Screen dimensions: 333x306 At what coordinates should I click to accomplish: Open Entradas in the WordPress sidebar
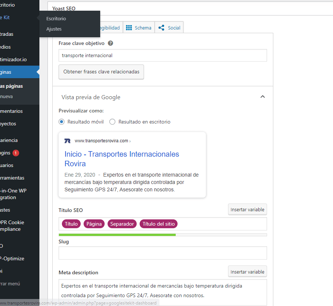(x=20, y=34)
